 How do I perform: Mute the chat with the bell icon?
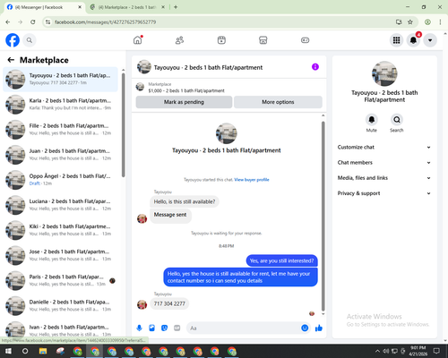coord(372,120)
